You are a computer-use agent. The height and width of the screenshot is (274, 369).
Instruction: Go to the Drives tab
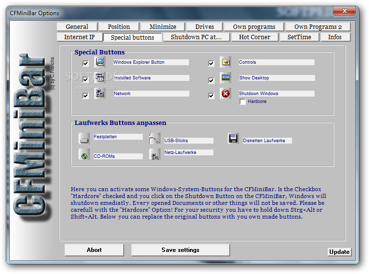tap(205, 27)
